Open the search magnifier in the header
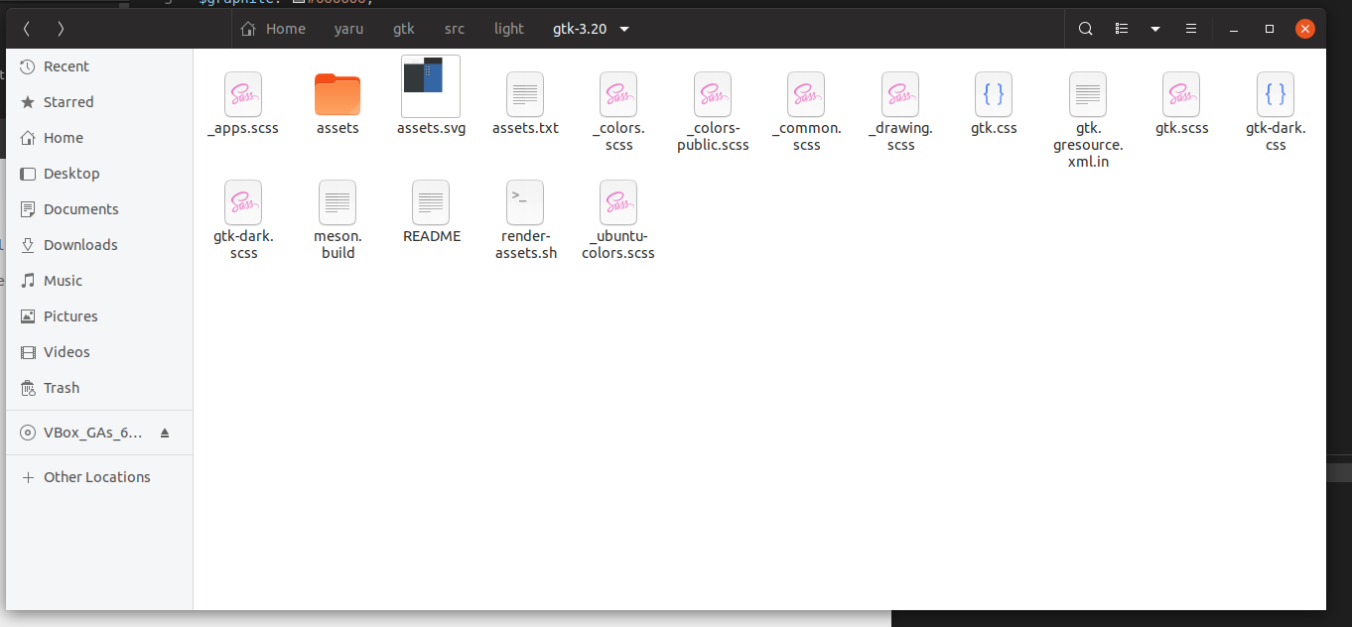1352x627 pixels. (1086, 29)
